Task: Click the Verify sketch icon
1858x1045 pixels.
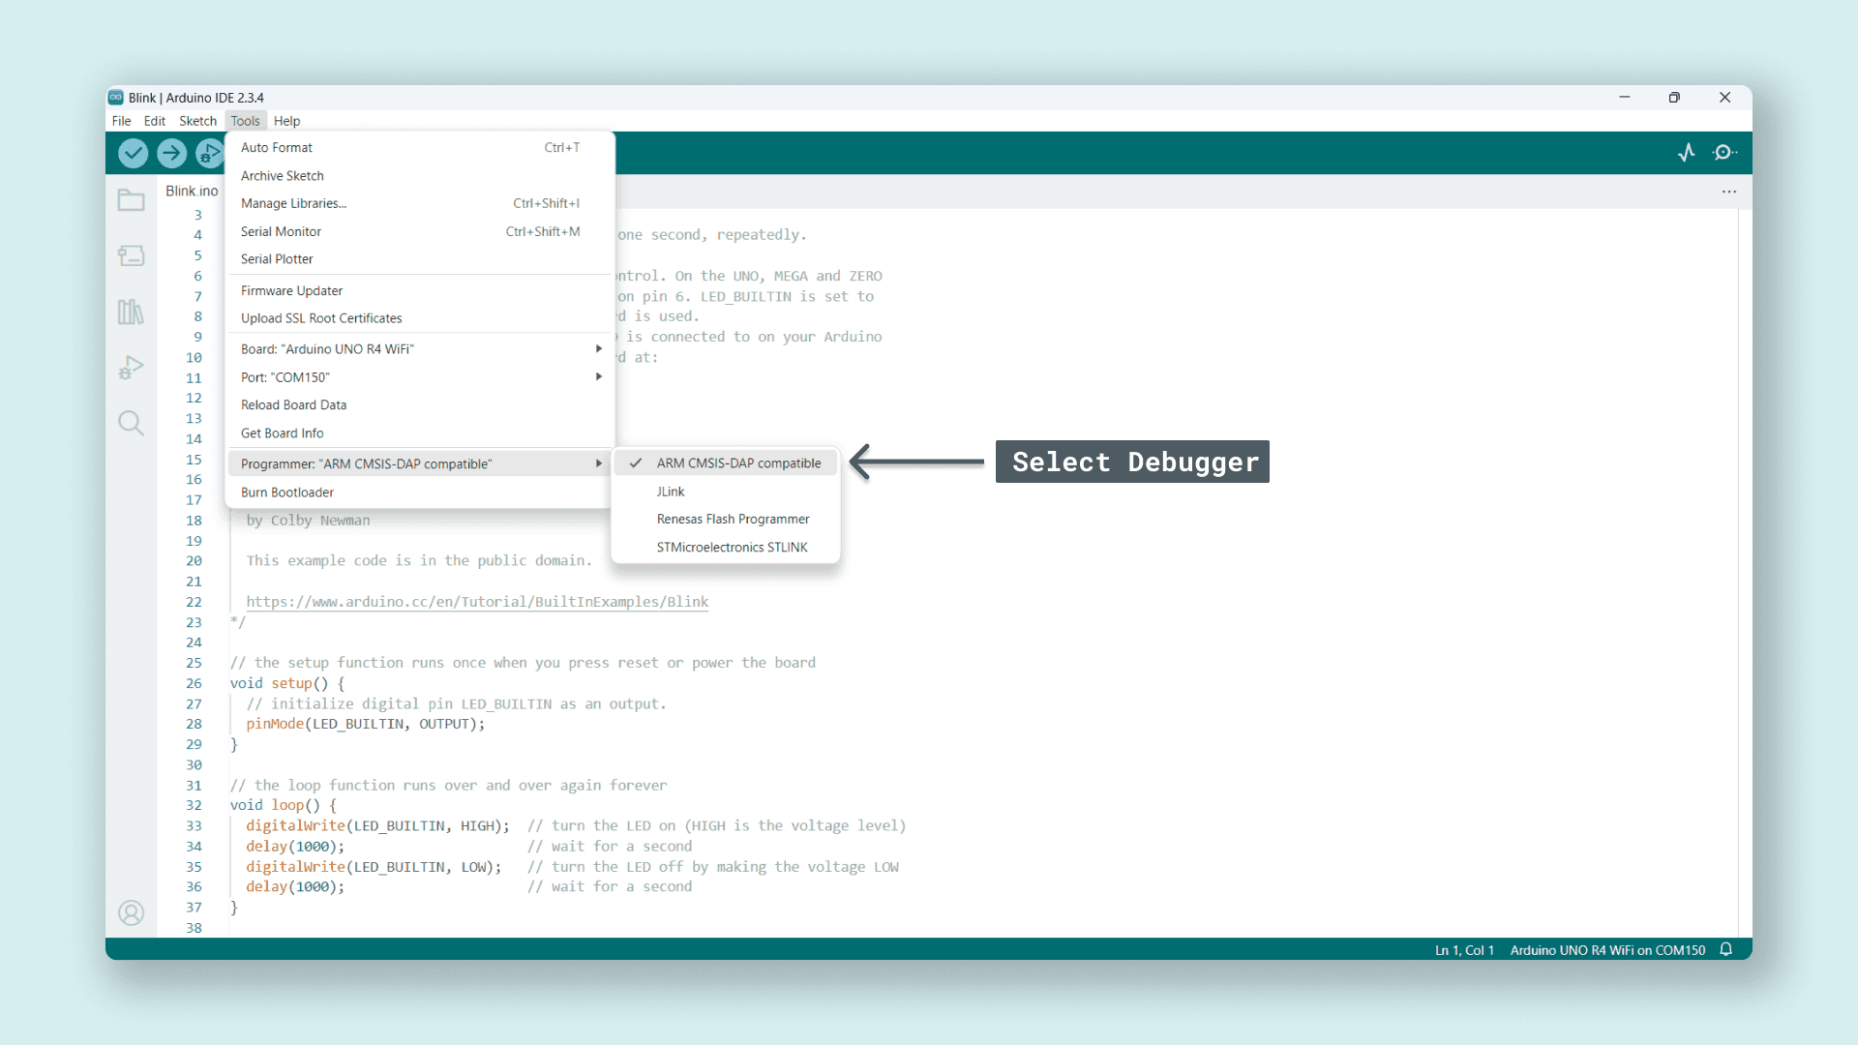Action: (133, 153)
